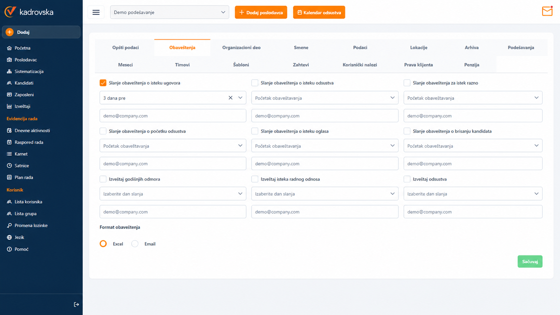This screenshot has height=315, width=560.
Task: Click the Sačuvaj save button
Action: 530,261
